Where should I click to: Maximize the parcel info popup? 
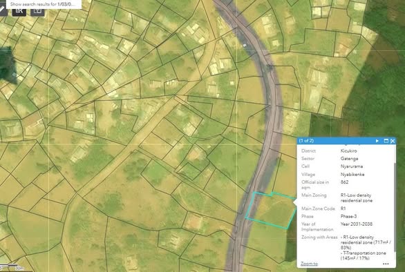[x=386, y=141]
